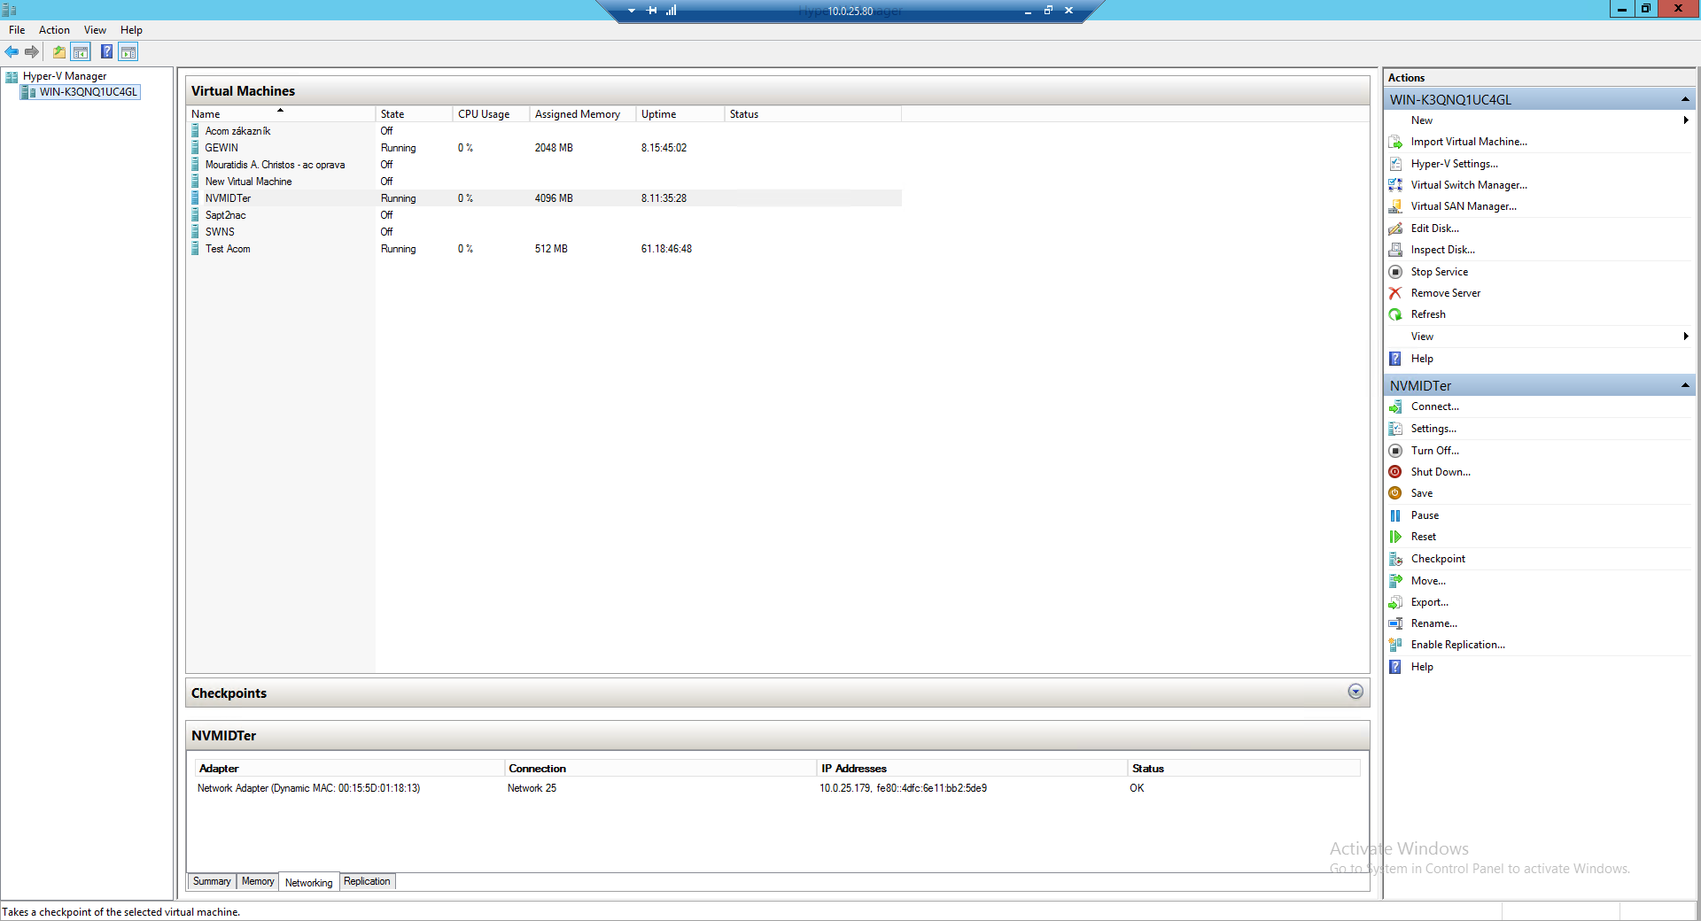Click the red Shut Down icon
The height and width of the screenshot is (921, 1701).
click(x=1395, y=472)
